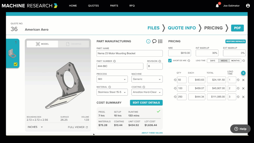This screenshot has height=143, width=254.
Task: Open the part list view icon
Action: (x=160, y=41)
